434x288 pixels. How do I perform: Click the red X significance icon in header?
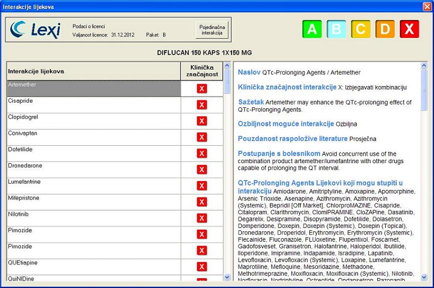(410, 29)
